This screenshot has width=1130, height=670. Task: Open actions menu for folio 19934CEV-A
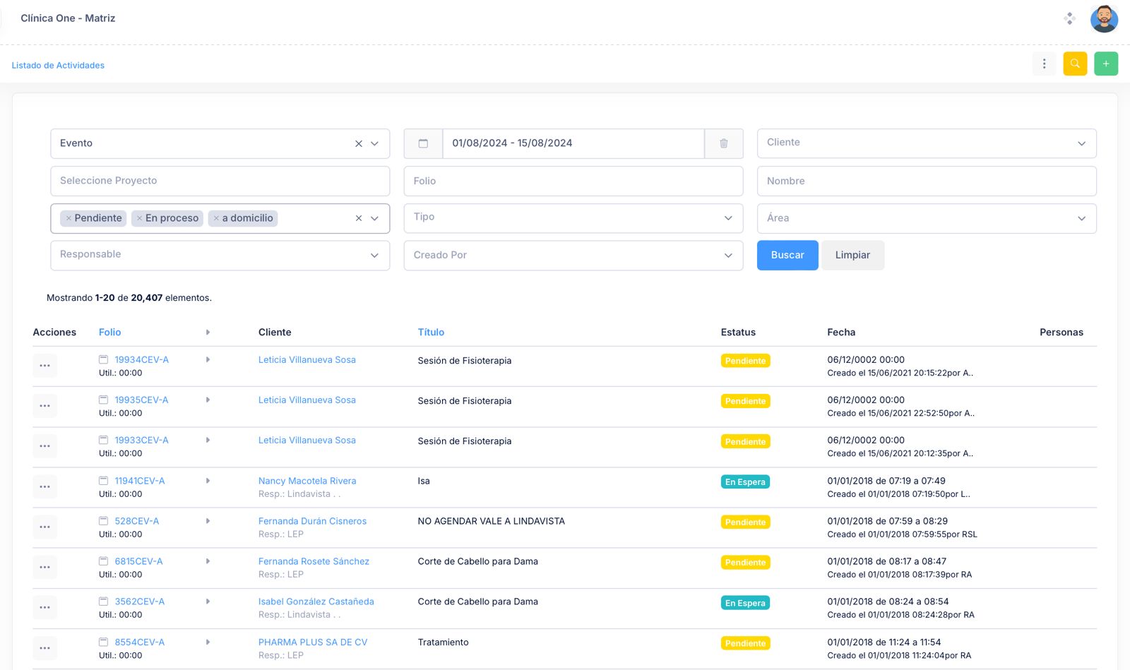44,366
